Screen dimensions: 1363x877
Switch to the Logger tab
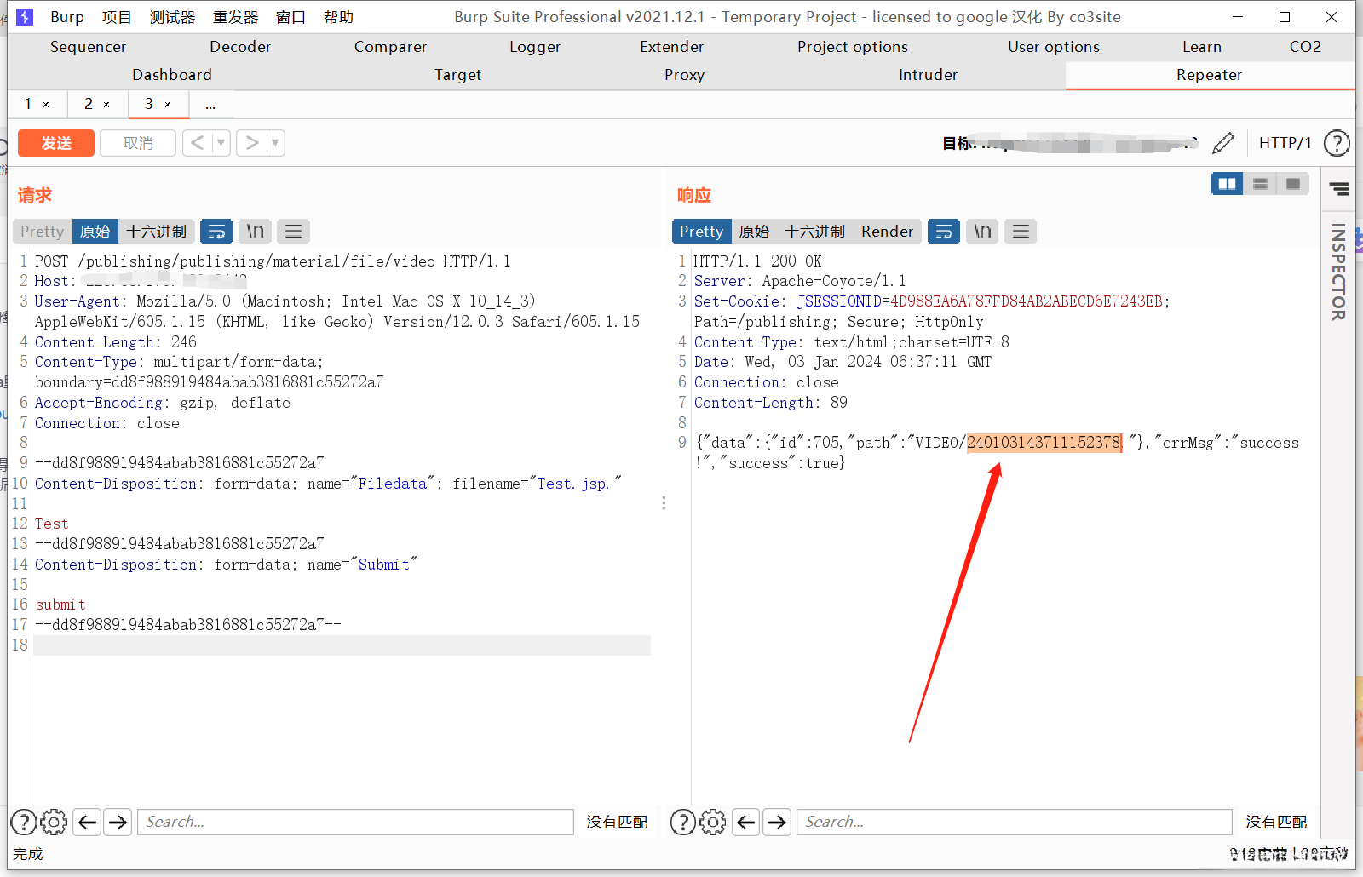coord(535,47)
